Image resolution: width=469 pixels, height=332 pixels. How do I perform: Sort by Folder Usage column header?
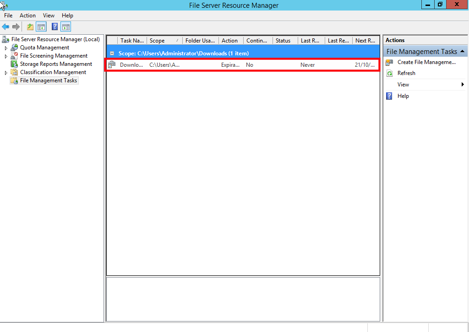[200, 41]
